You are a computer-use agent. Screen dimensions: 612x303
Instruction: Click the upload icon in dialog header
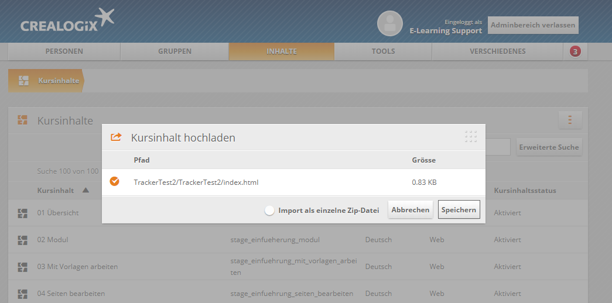coord(116,137)
